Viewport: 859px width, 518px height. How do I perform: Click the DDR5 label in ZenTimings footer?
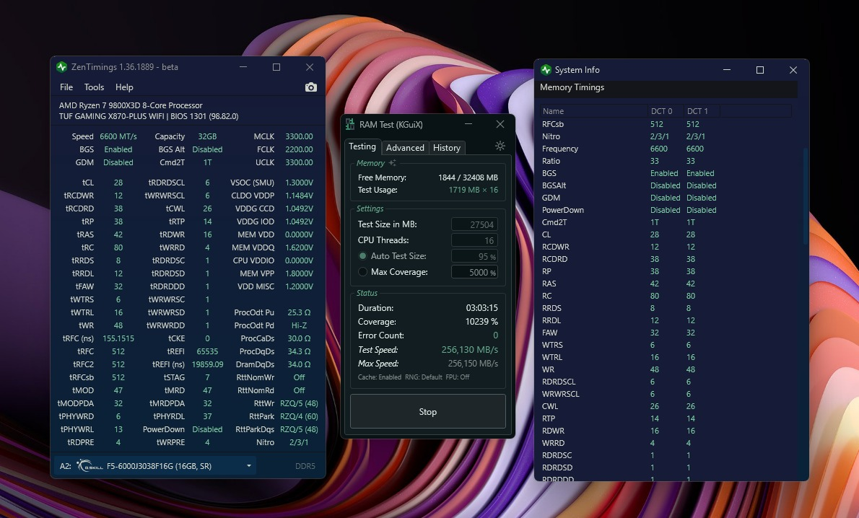(305, 466)
